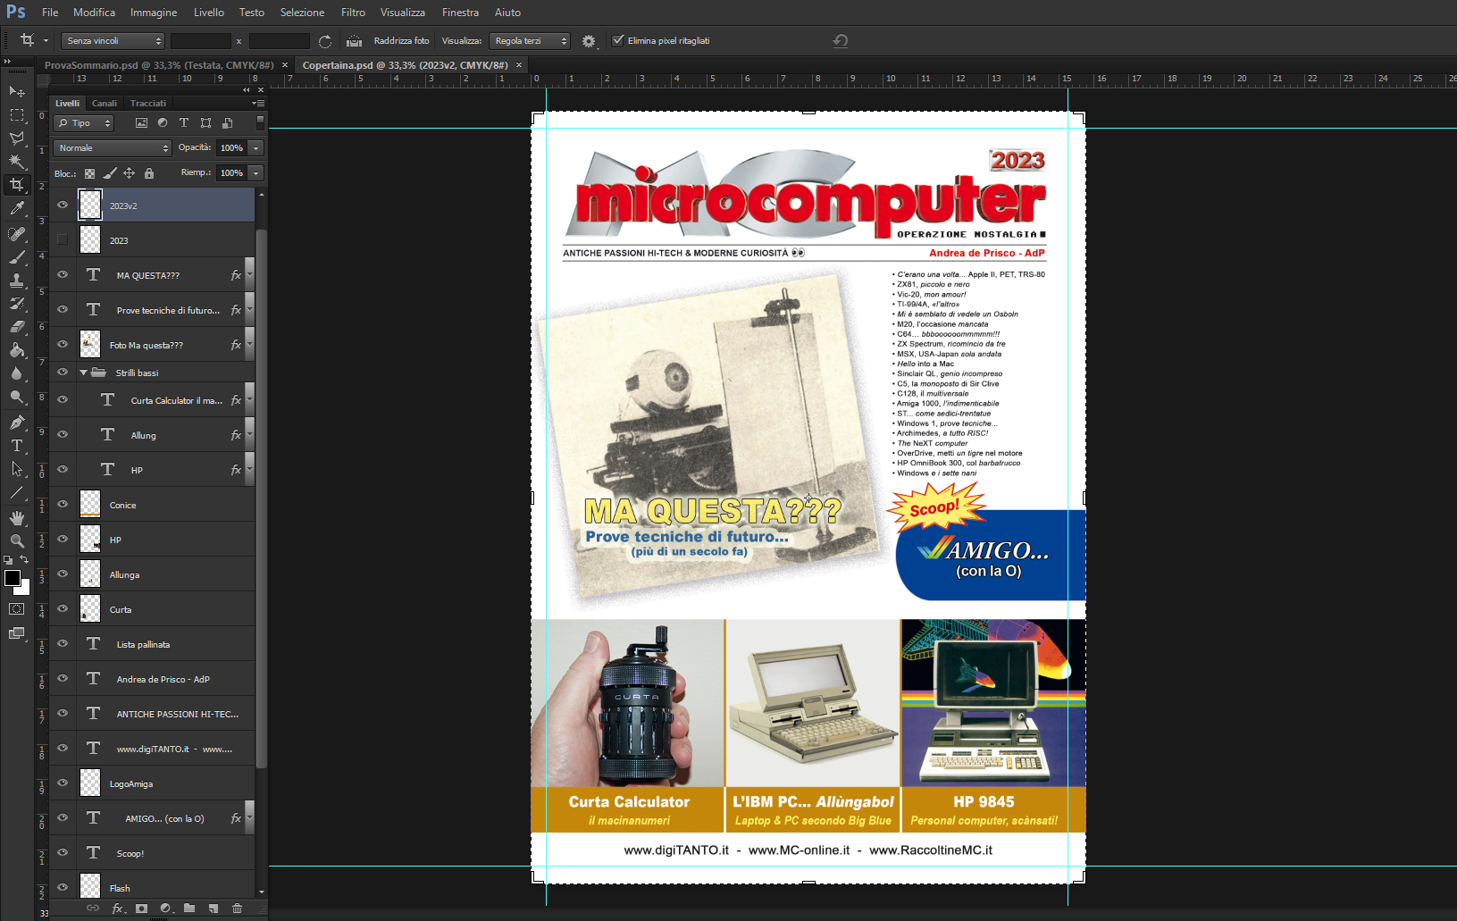Hide the LogoAmiga layer

tap(63, 783)
